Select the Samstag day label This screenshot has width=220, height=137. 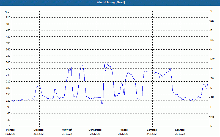pyautogui.click(x=152, y=130)
